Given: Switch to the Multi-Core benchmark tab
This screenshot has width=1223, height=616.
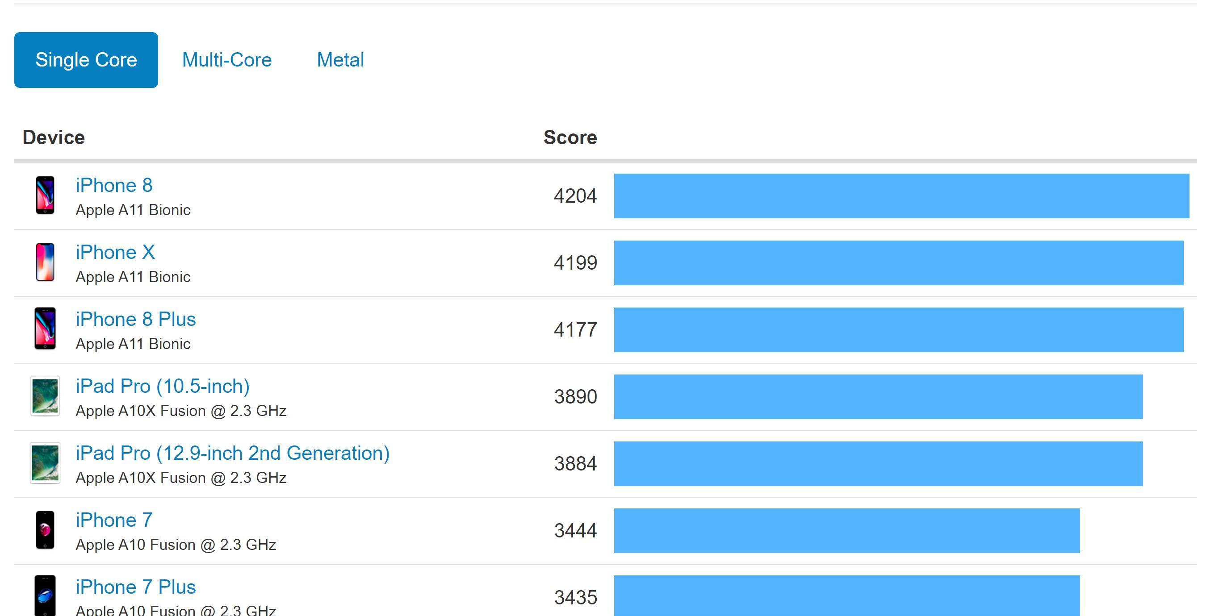Looking at the screenshot, I should pyautogui.click(x=227, y=59).
